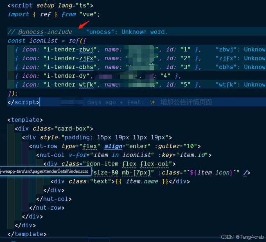
Task: Click the git blame "days ago" annotation
Action: pos(101,102)
